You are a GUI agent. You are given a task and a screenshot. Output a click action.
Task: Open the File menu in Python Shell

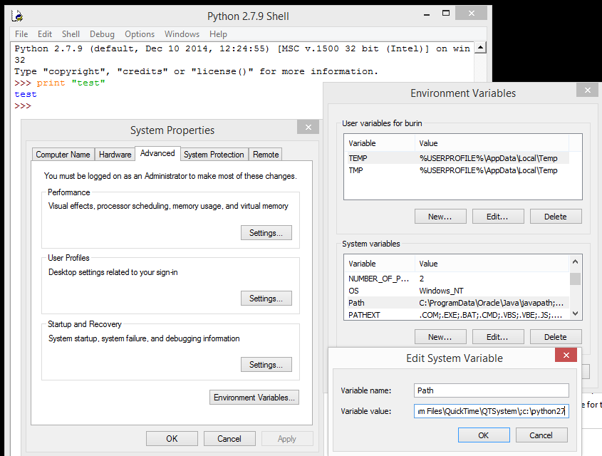21,33
